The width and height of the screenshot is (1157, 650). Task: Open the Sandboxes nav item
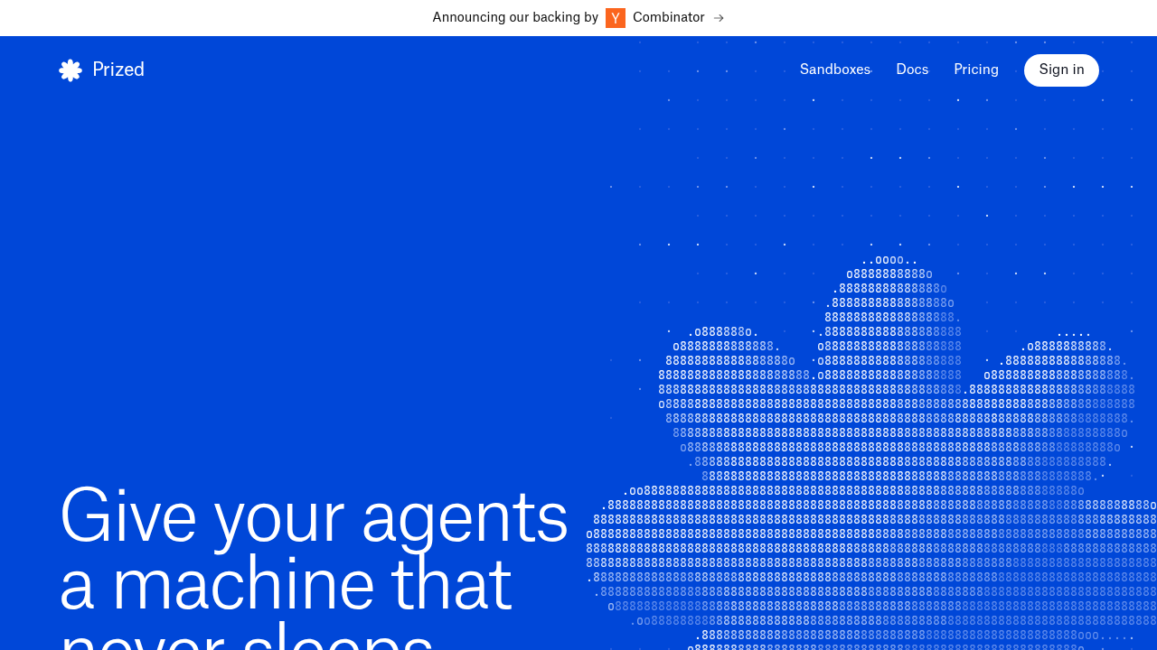click(x=835, y=70)
